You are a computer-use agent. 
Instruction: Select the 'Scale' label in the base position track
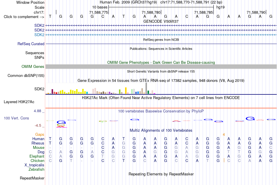[39, 7]
